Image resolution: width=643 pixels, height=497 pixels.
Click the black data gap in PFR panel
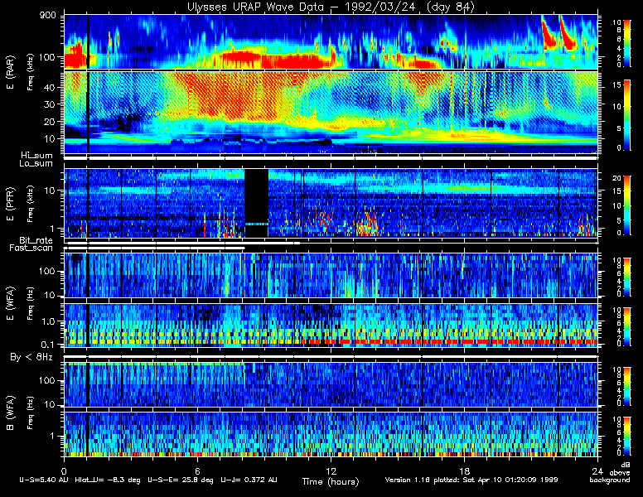click(256, 203)
